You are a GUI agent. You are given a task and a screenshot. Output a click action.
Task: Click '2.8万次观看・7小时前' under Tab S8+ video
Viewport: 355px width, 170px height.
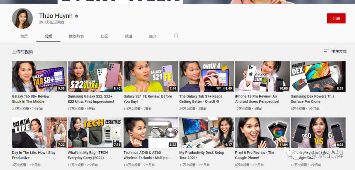28,109
